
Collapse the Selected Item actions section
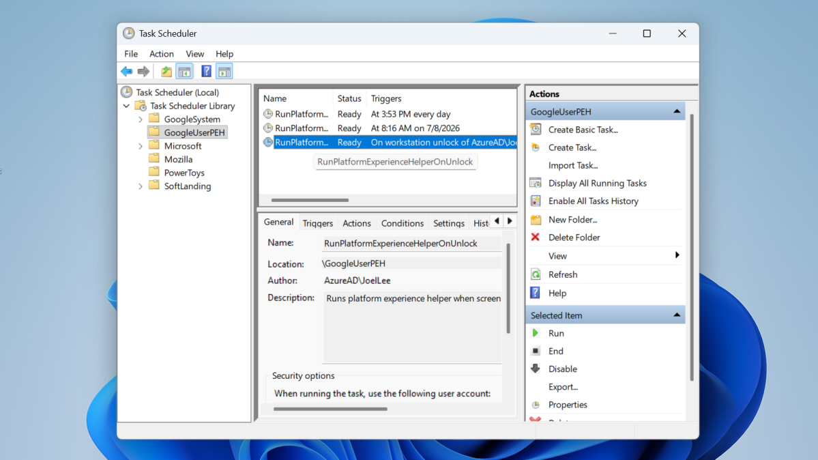click(677, 315)
